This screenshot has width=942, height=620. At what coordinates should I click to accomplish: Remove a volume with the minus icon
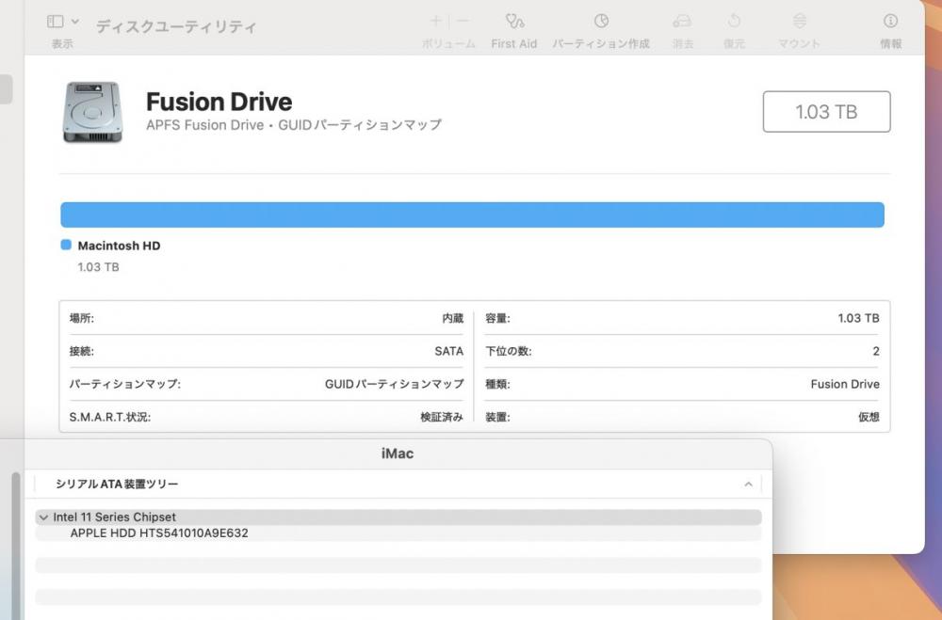[x=463, y=21]
